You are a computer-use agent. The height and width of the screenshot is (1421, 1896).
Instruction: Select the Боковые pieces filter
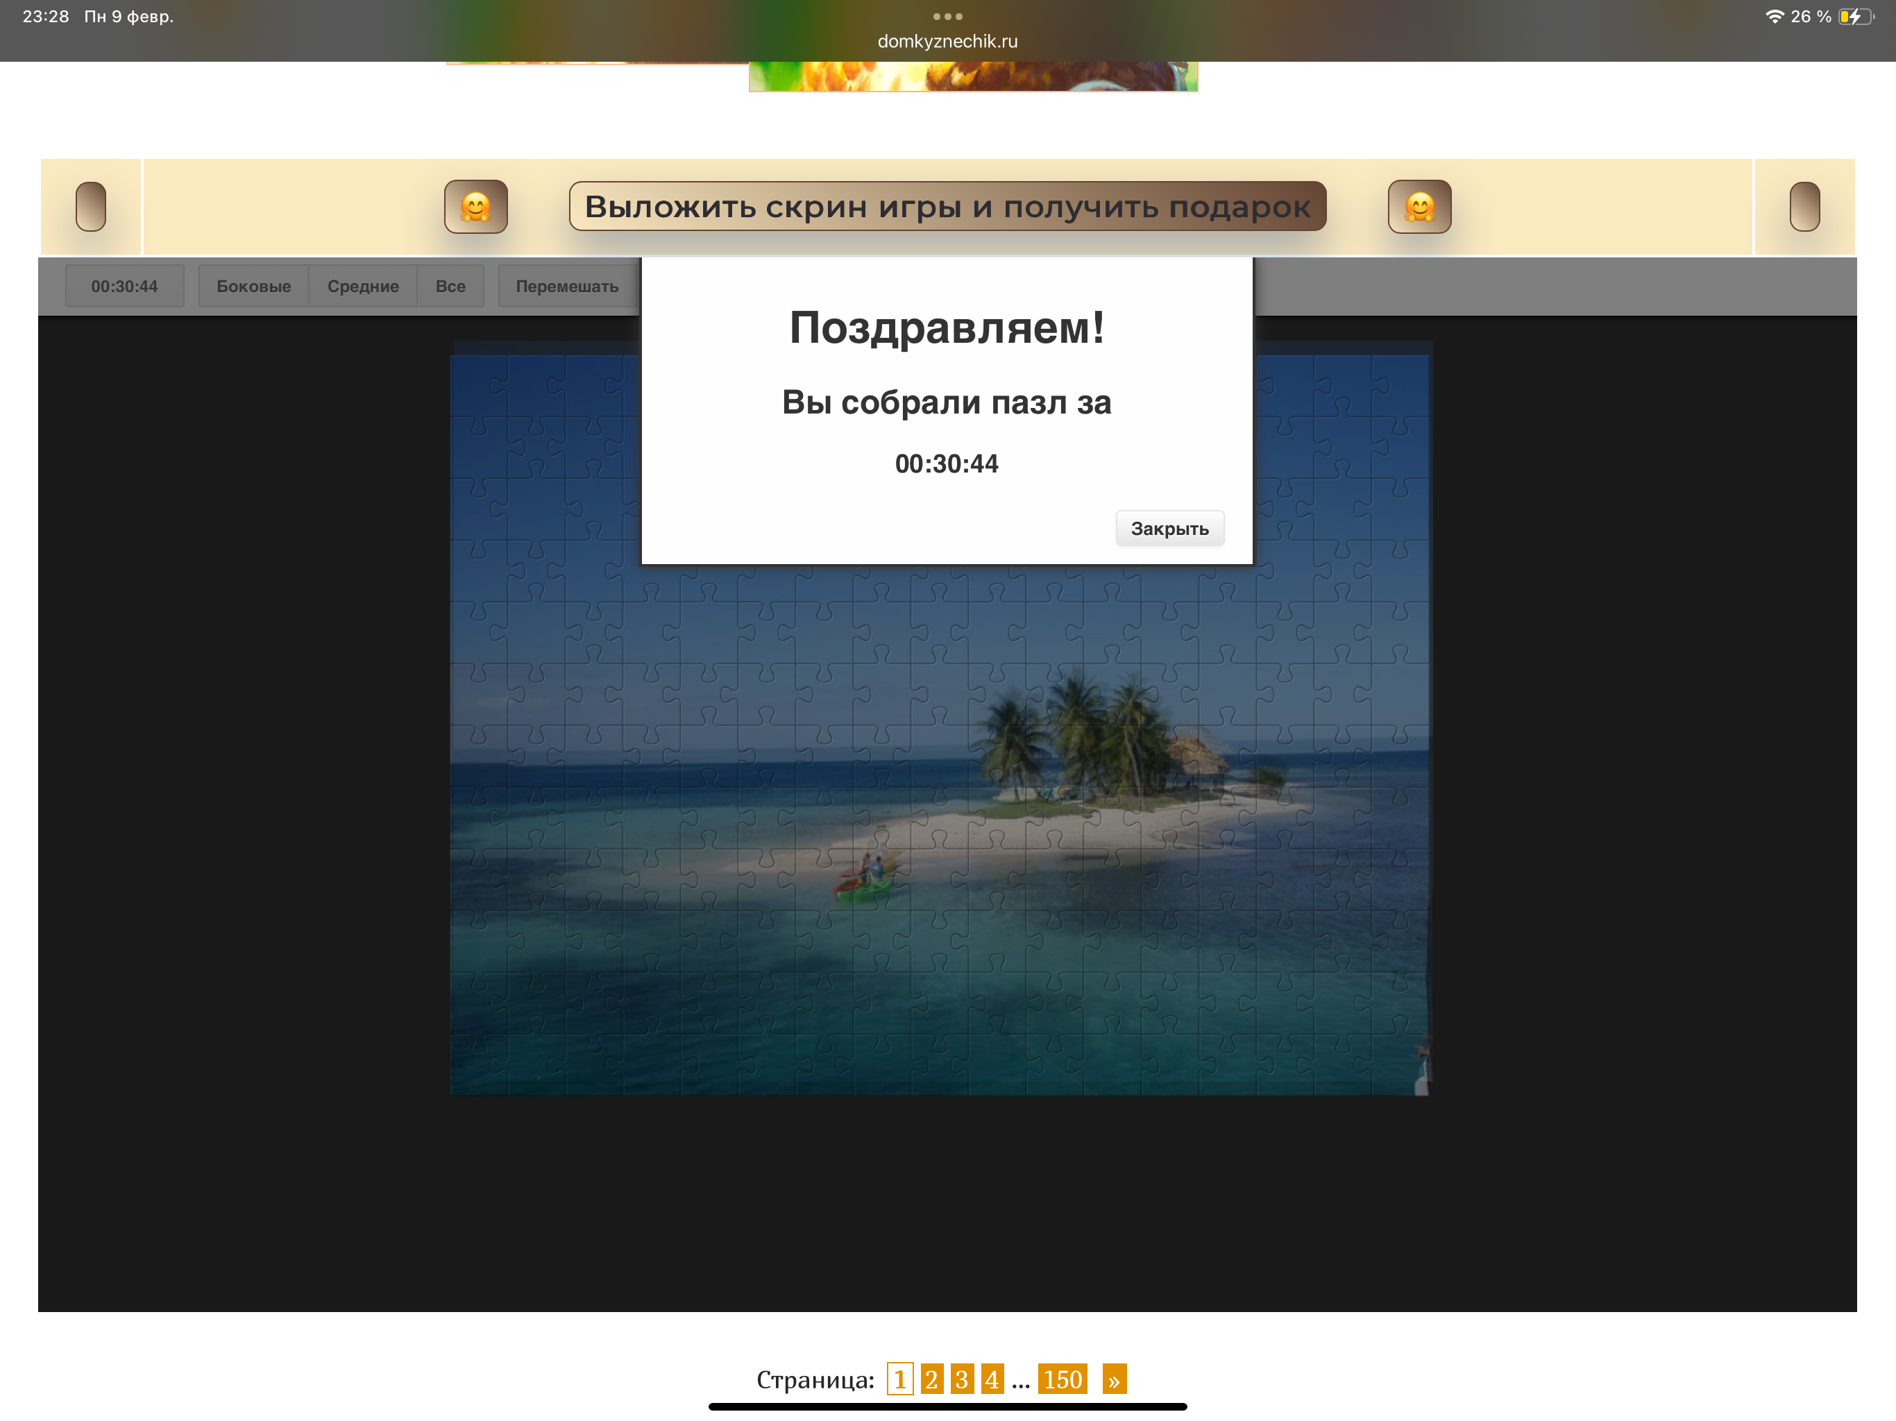click(x=254, y=287)
